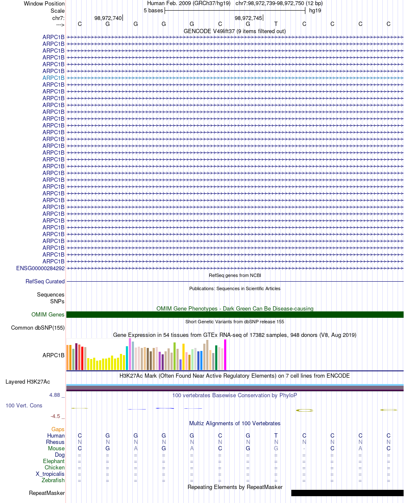
Task: Click the chr7 window position coordinates text
Action: [x=279, y=3]
